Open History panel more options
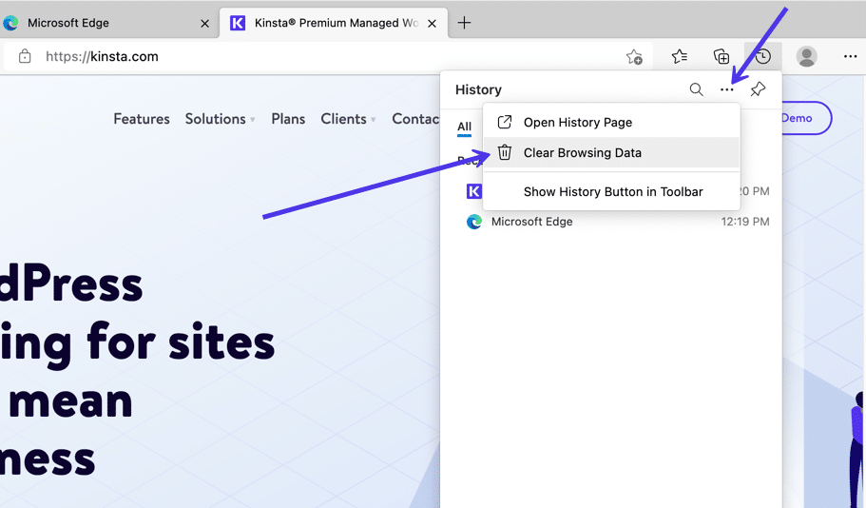866x508 pixels. click(x=727, y=89)
